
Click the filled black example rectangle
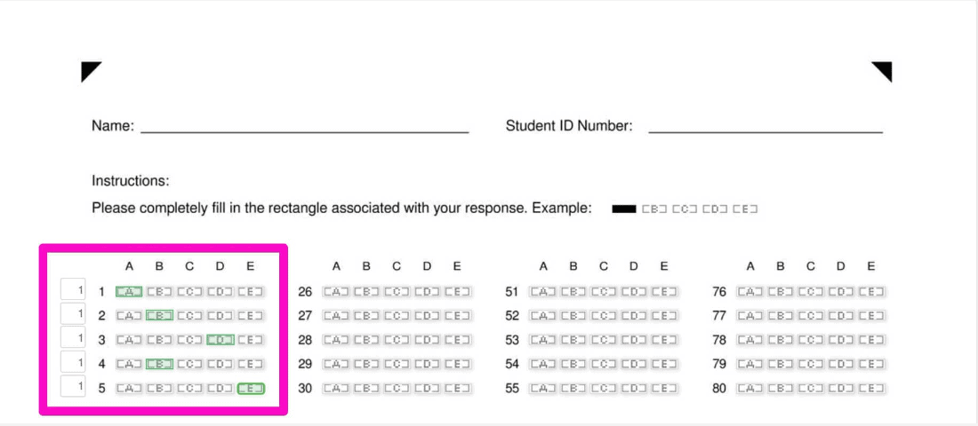624,209
